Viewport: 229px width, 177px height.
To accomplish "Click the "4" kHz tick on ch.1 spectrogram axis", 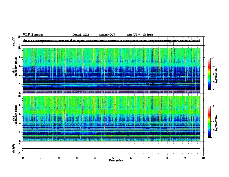I will 20,75.
